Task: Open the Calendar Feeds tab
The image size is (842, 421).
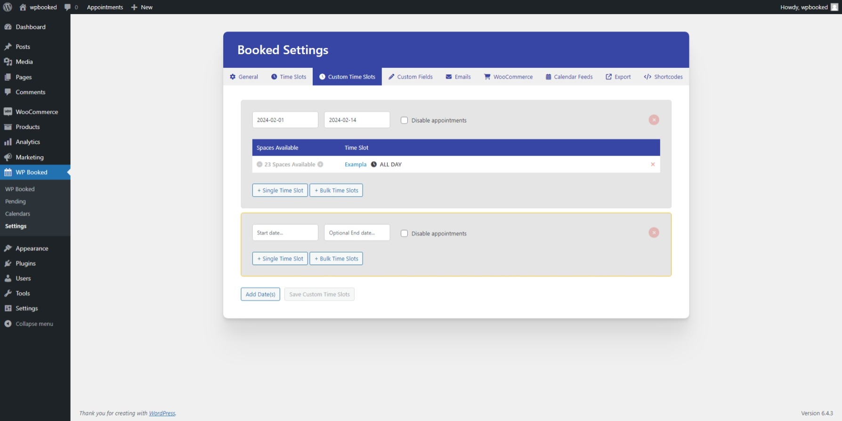Action: click(569, 77)
